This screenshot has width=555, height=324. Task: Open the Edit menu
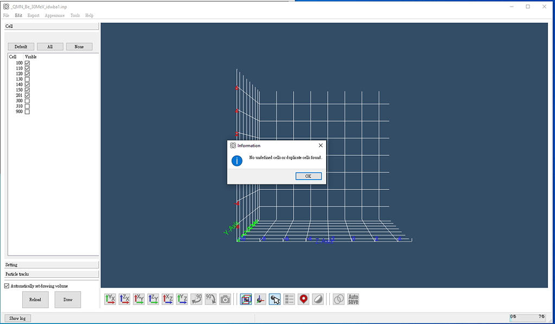click(x=18, y=16)
